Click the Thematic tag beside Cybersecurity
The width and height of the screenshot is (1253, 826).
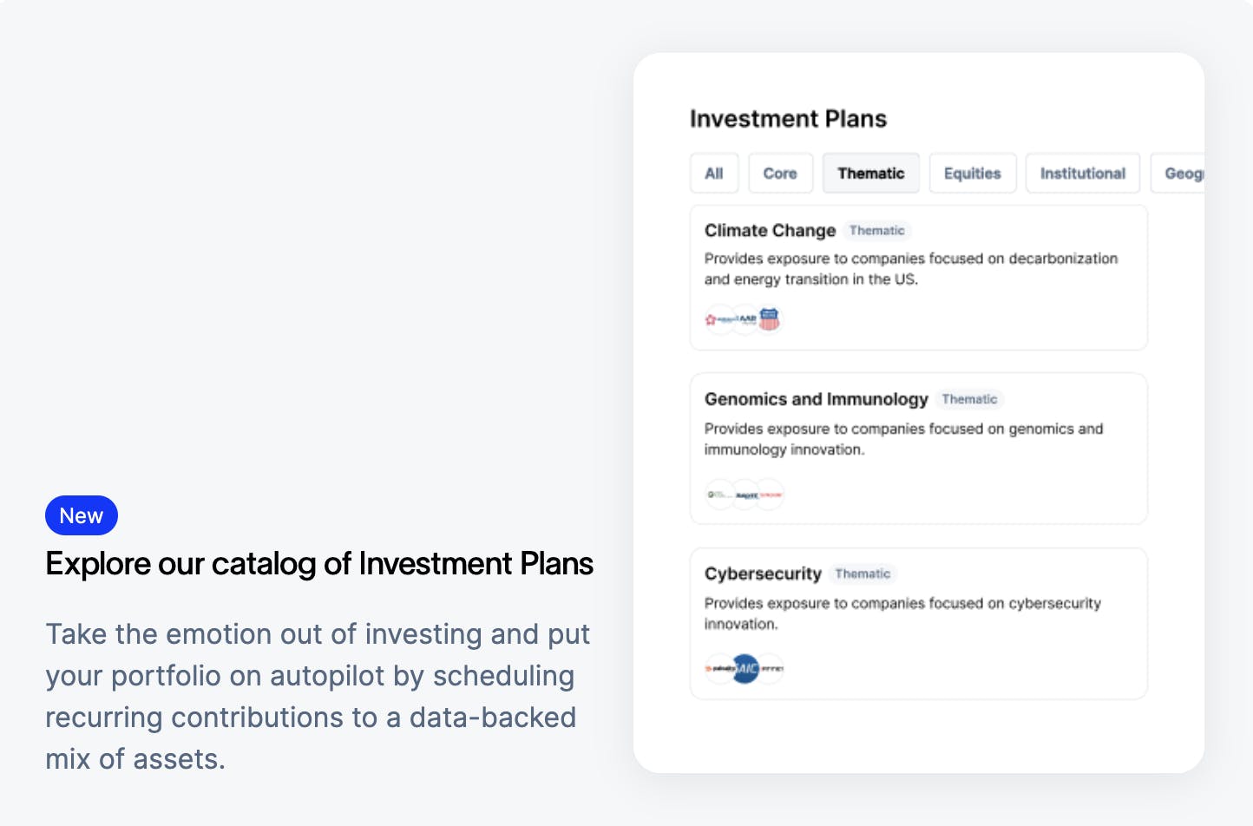[x=863, y=574]
